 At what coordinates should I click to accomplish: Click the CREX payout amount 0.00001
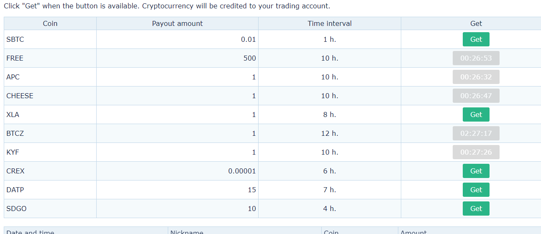(242, 171)
